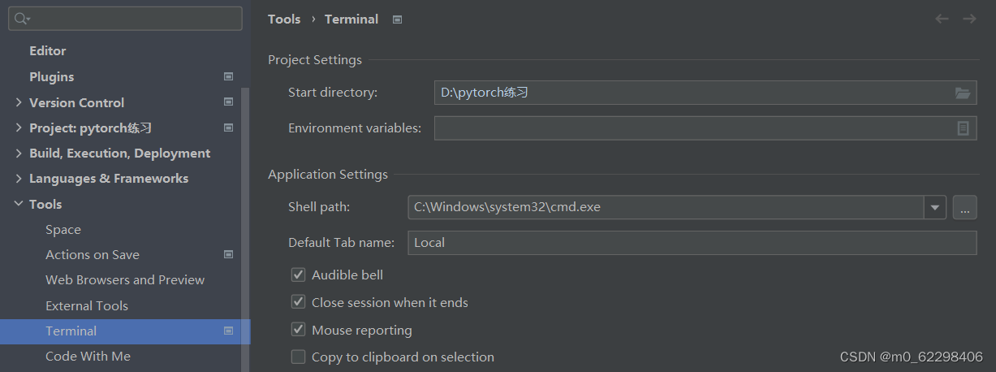
Task: Disable the Audible bell checkbox
Action: 298,275
